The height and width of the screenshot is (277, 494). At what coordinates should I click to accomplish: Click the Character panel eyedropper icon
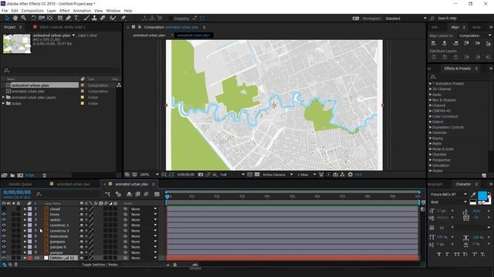[473, 195]
